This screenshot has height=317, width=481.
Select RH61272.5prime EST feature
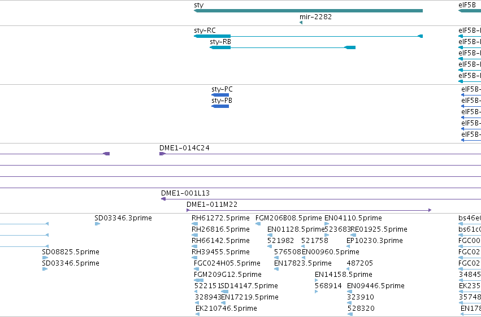[195, 224]
